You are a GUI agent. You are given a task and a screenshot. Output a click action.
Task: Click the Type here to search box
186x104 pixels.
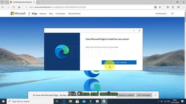[x=30, y=101]
